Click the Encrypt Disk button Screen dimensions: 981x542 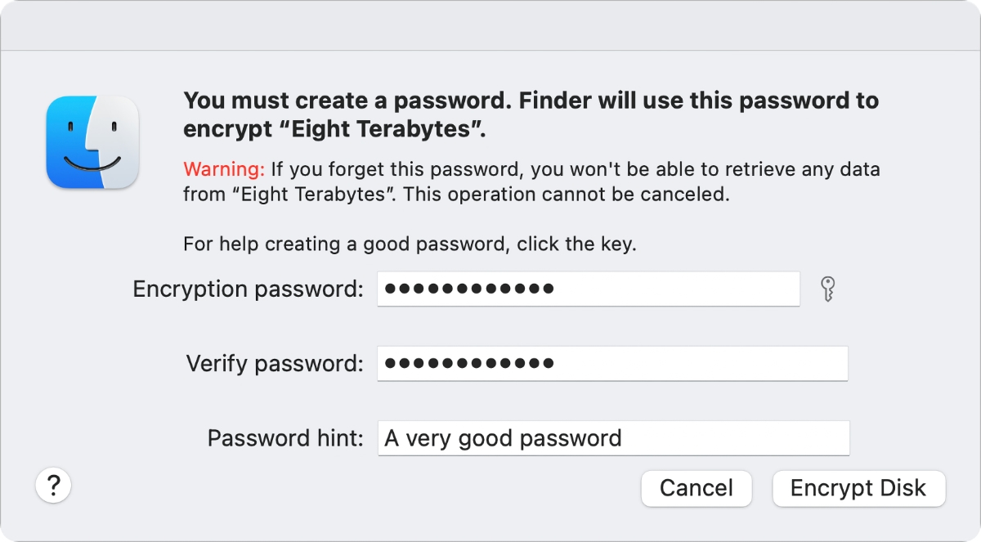[858, 488]
